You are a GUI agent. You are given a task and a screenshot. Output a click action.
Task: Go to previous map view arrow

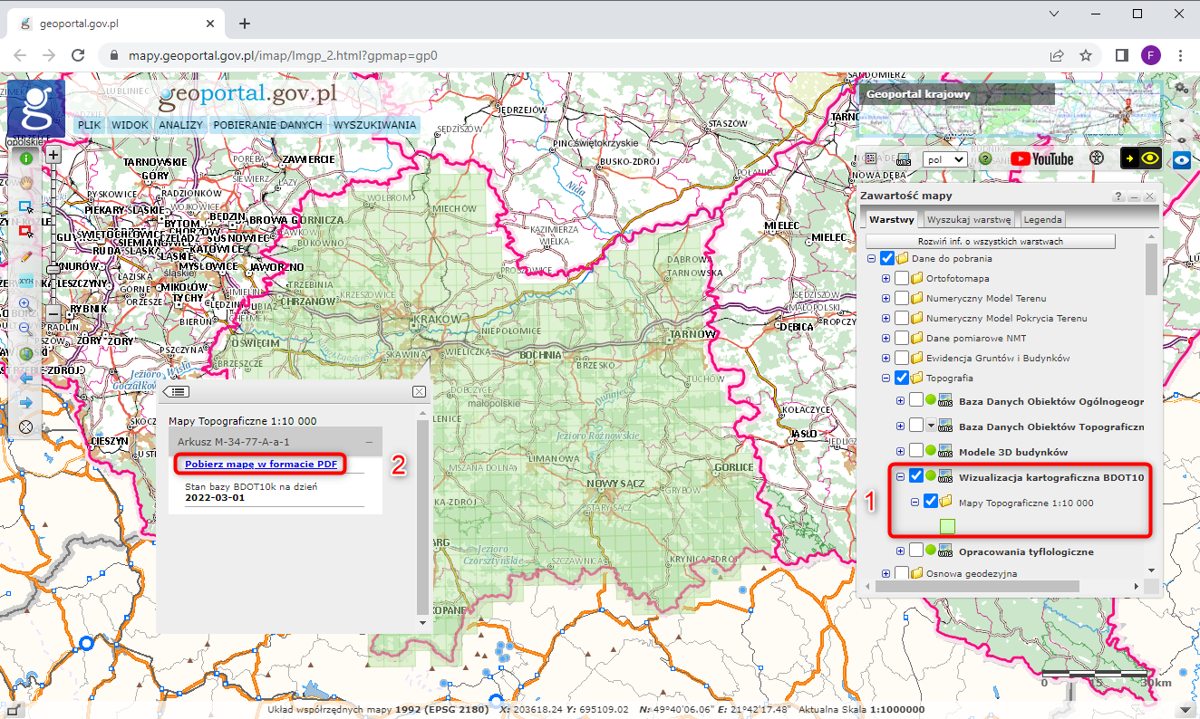(x=26, y=378)
